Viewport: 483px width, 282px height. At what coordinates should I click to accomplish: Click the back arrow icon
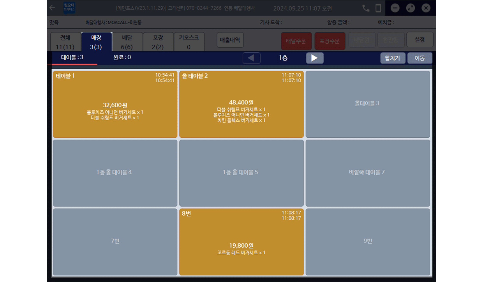pos(52,8)
